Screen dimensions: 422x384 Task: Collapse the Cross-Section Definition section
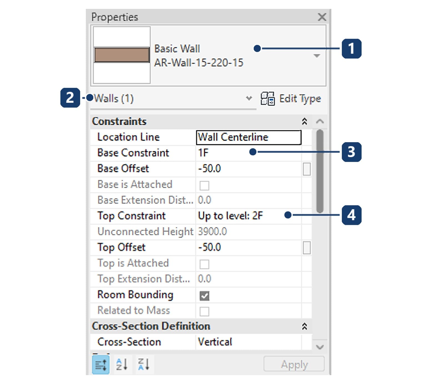305,326
